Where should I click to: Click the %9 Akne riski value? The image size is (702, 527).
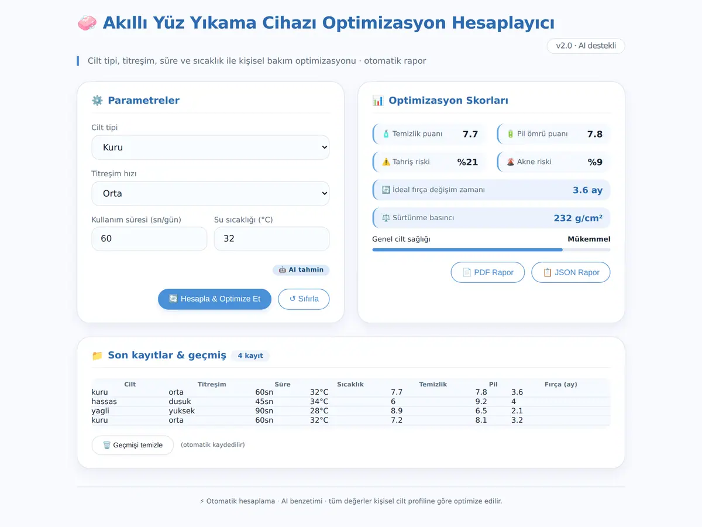pos(595,162)
